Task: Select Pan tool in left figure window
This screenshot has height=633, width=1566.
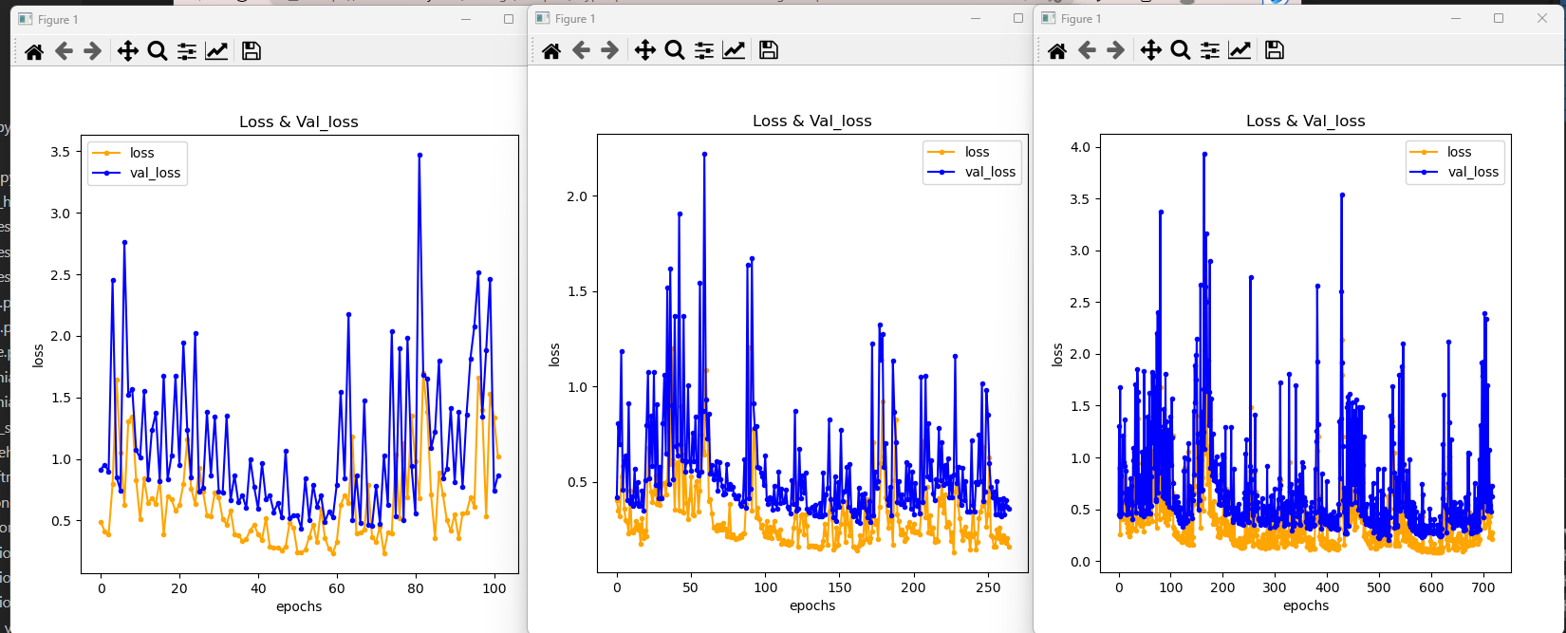Action: (x=127, y=51)
